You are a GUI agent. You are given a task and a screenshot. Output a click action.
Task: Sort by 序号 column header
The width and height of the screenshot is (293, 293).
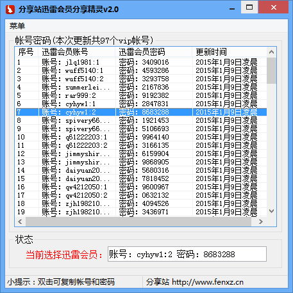coord(26,52)
